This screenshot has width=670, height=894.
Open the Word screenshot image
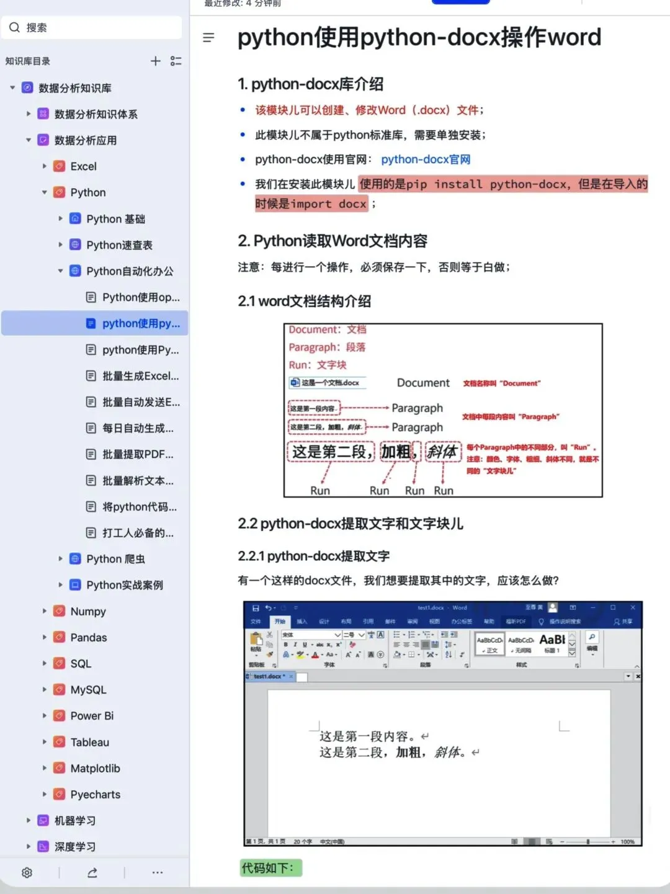[443, 723]
